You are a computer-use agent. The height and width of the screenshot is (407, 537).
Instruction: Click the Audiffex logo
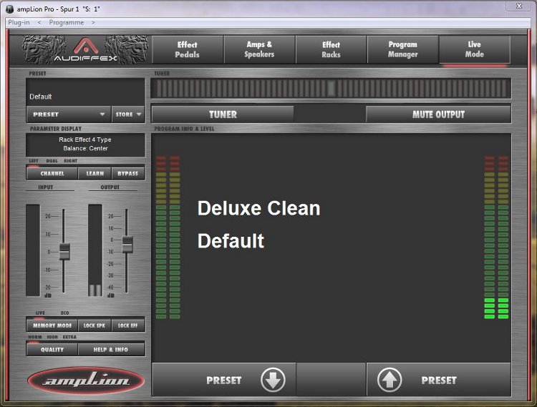point(85,50)
